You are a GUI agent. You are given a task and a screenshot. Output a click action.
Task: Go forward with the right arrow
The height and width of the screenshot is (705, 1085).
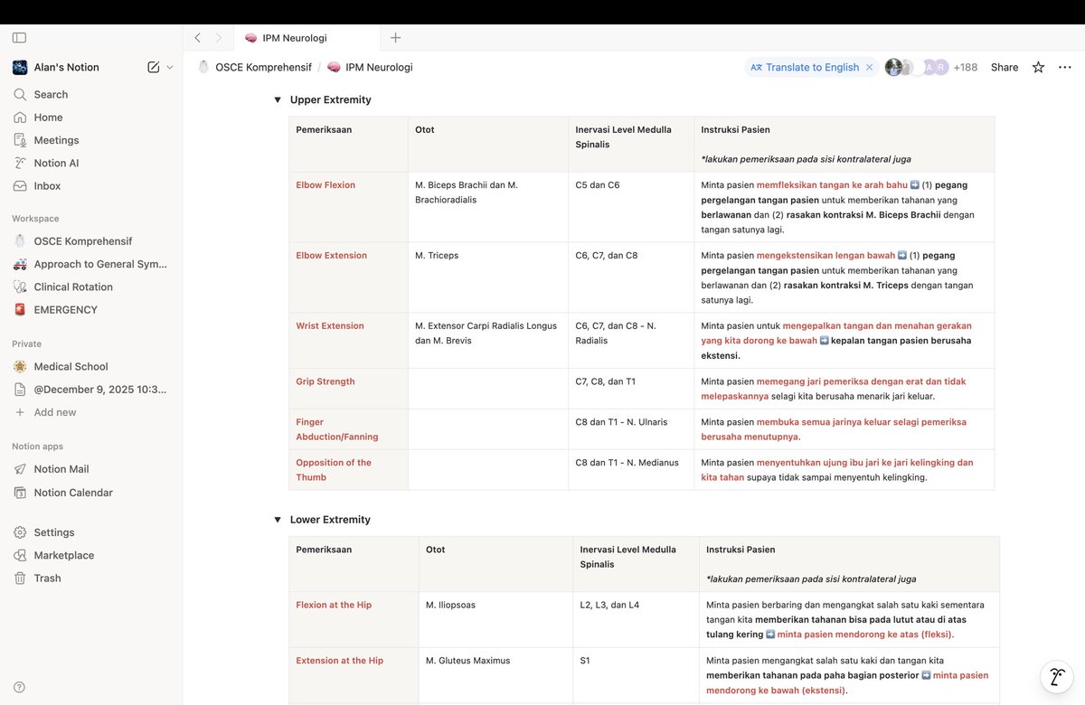point(218,38)
